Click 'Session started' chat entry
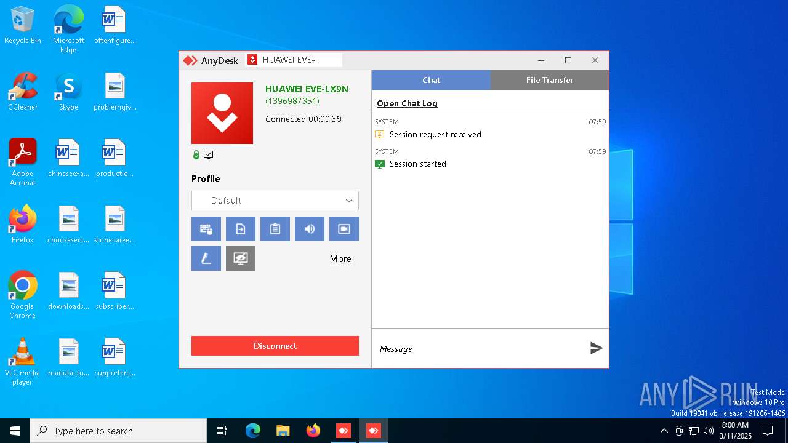The width and height of the screenshot is (788, 443). pos(418,164)
